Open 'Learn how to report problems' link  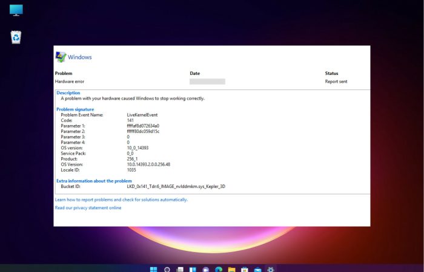tap(121, 199)
